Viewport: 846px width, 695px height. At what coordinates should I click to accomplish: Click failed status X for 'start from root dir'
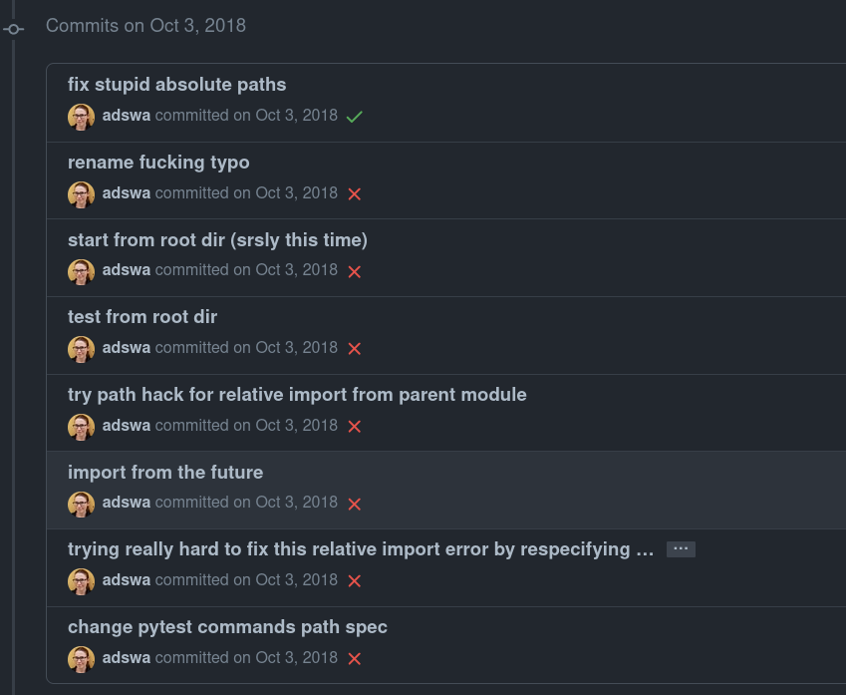tap(354, 271)
